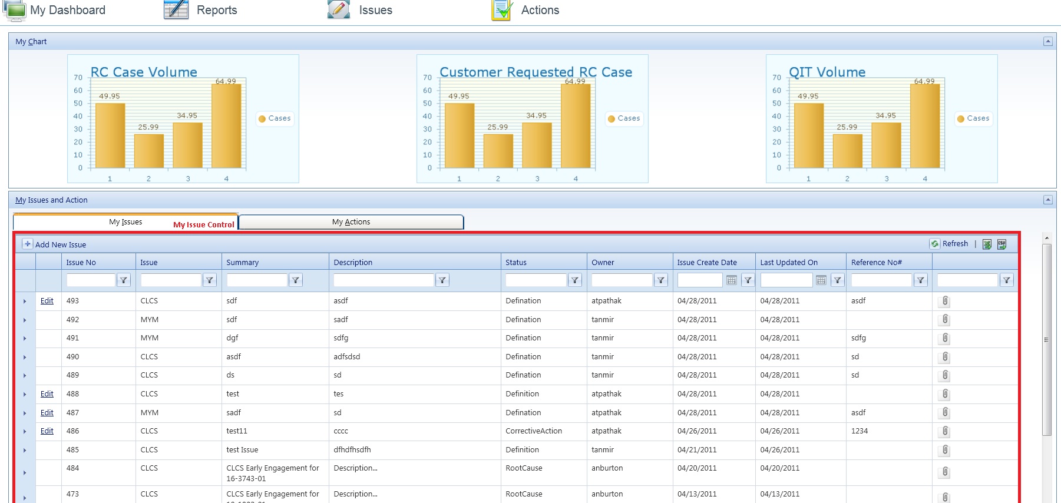This screenshot has width=1061, height=503.
Task: Switch to the My Actions tab
Action: (351, 222)
